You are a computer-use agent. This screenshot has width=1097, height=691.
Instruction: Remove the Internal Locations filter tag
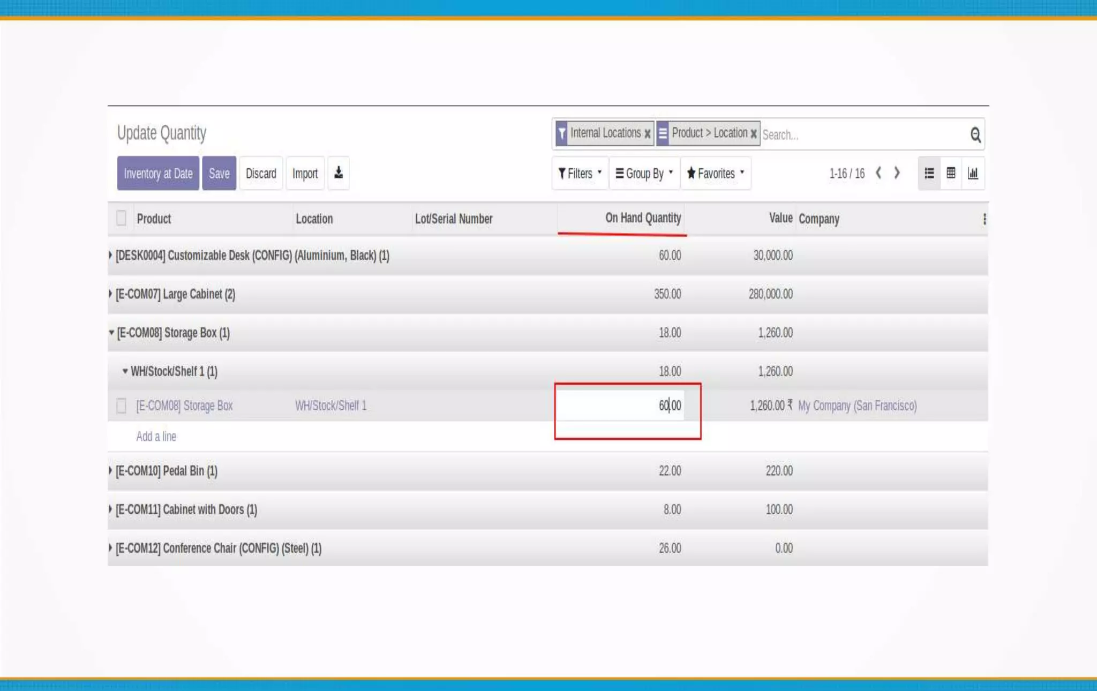(x=647, y=133)
